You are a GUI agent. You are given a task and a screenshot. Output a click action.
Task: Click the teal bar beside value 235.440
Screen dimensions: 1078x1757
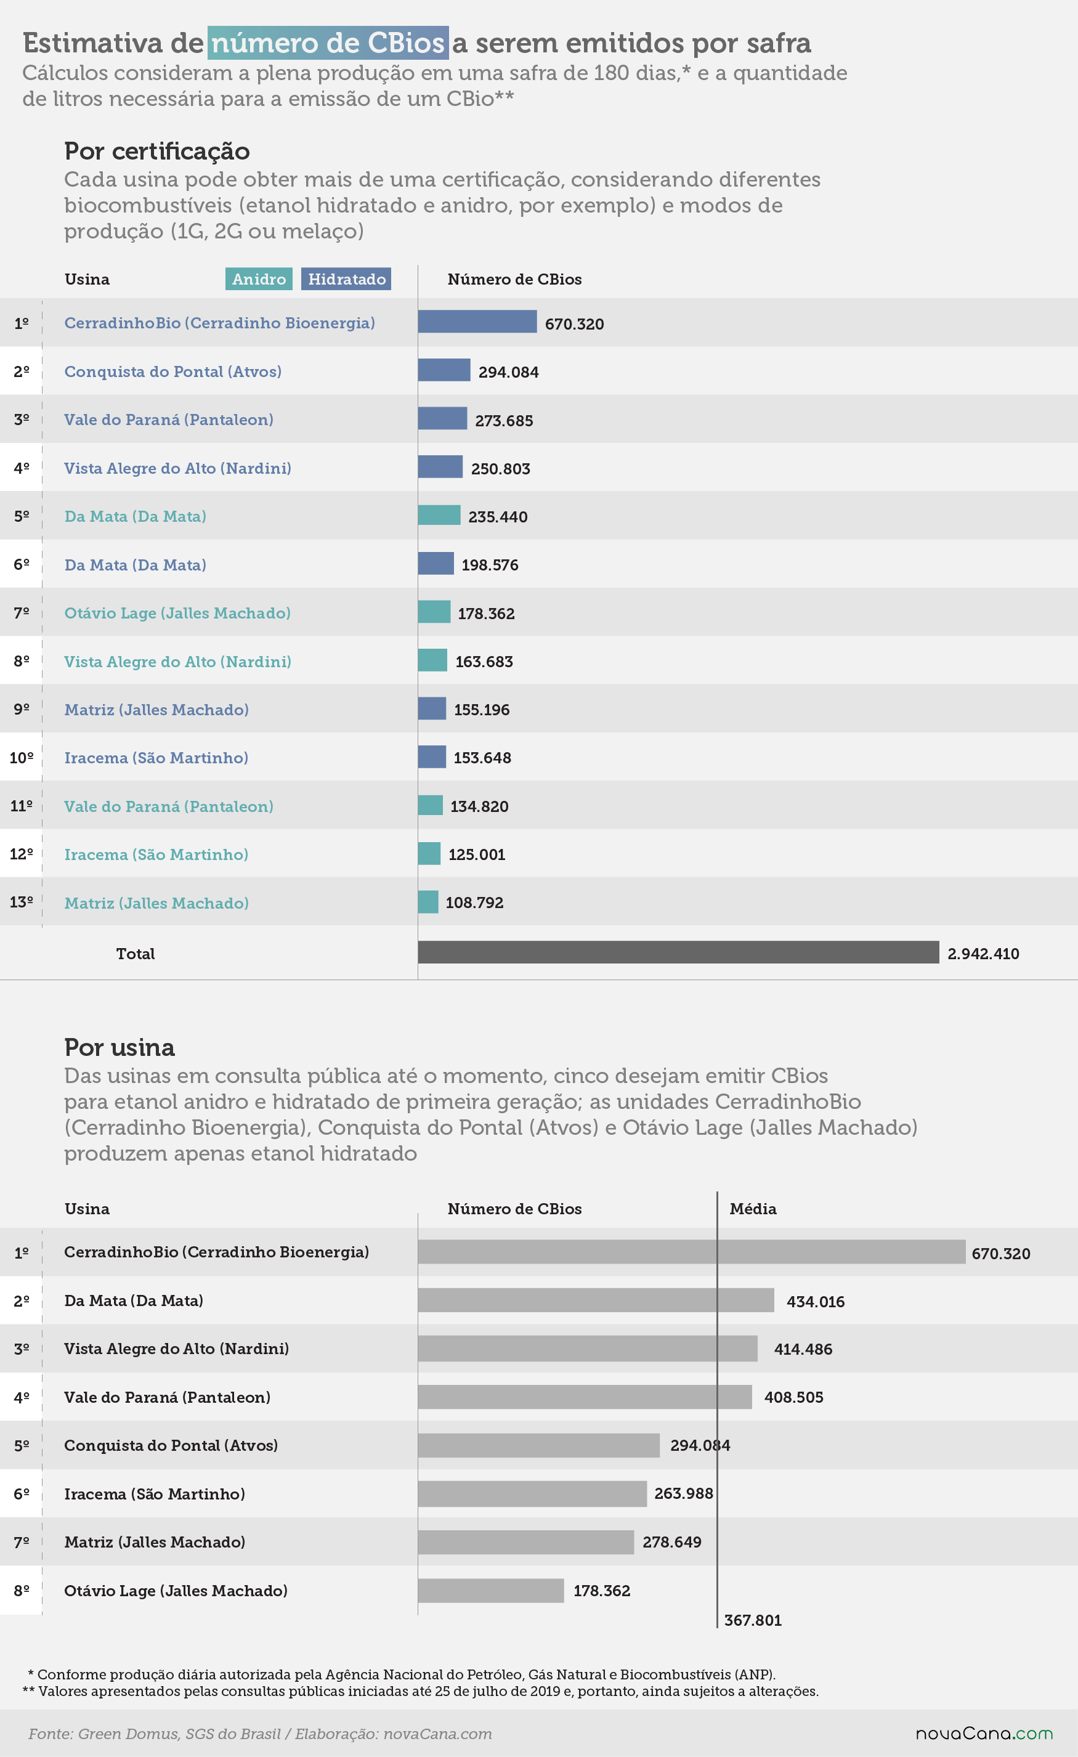tap(439, 515)
